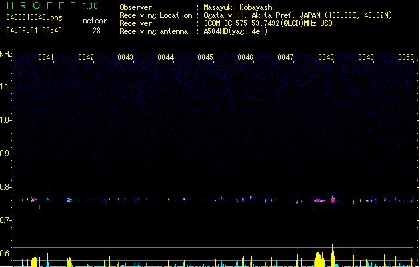Click the wide yellow intensity peak before 0048
Screen dimensions: 420x267
click(x=320, y=259)
